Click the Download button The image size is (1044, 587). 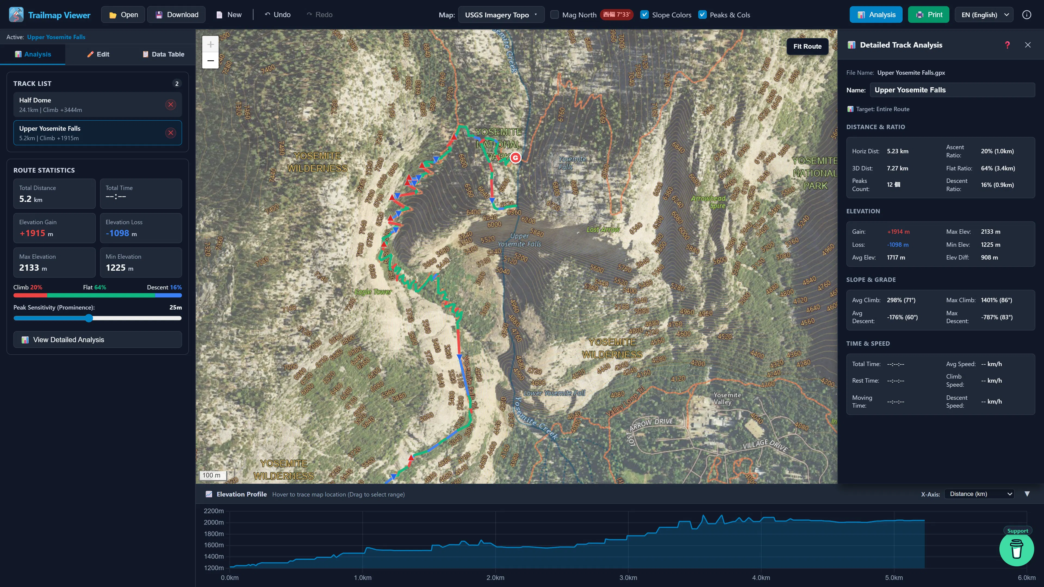176,15
